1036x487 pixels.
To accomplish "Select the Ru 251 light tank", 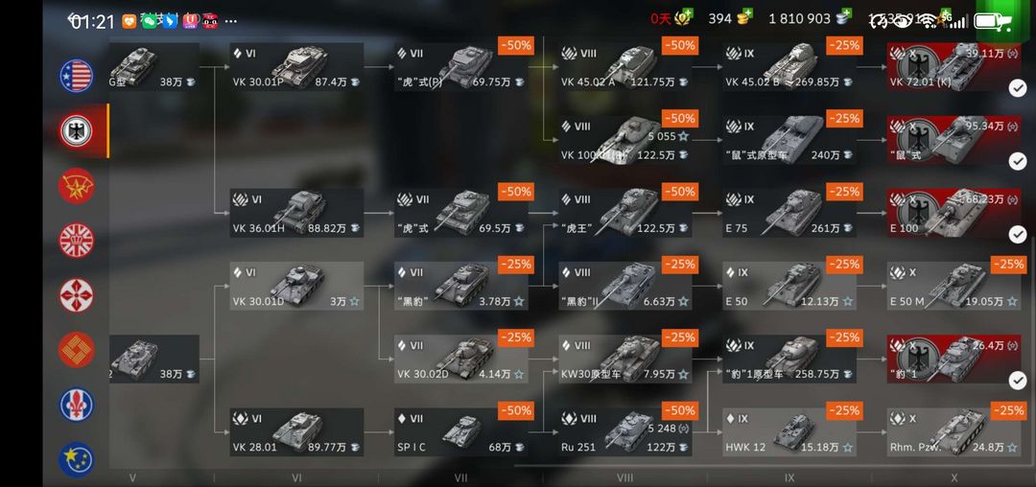I will tap(625, 432).
